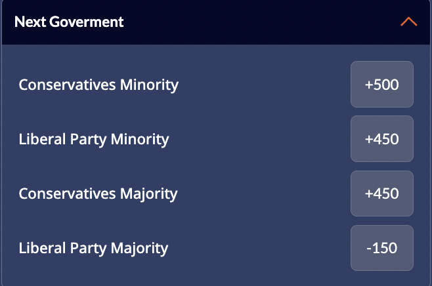The width and height of the screenshot is (432, 286).
Task: Add Liberal Party Majority -150 to betslip
Action: coord(382,248)
